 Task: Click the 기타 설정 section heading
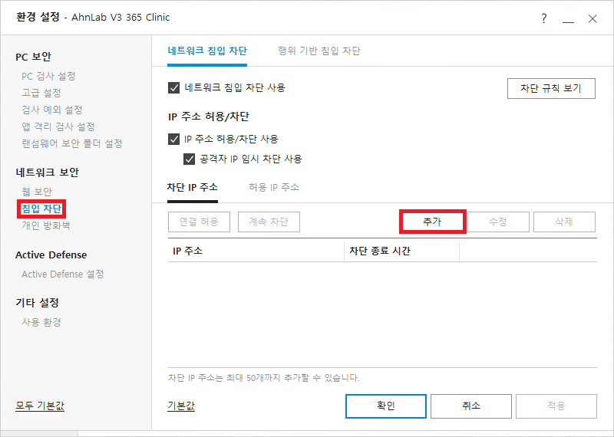coord(37,302)
